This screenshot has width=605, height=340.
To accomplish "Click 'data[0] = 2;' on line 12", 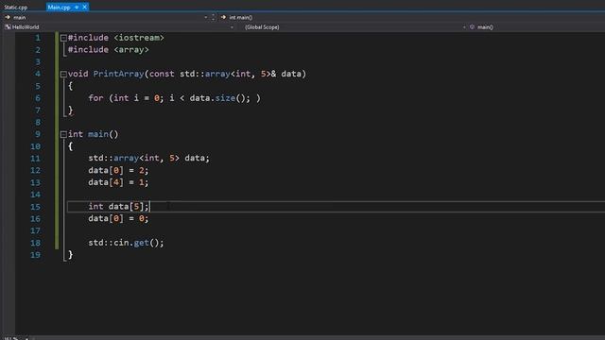I will click(x=118, y=170).
